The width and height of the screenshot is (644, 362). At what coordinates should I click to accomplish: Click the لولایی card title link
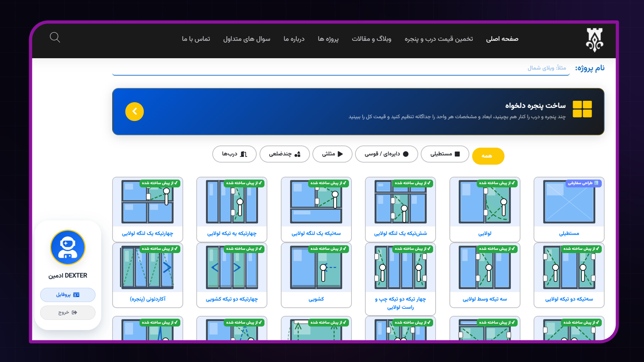(485, 233)
